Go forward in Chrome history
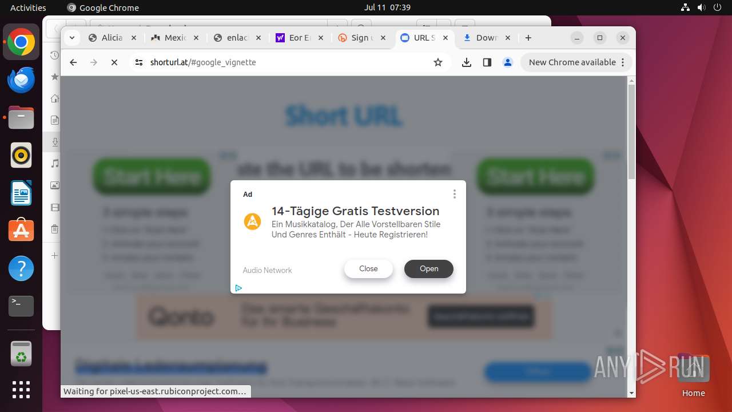This screenshot has width=732, height=412. 94,62
